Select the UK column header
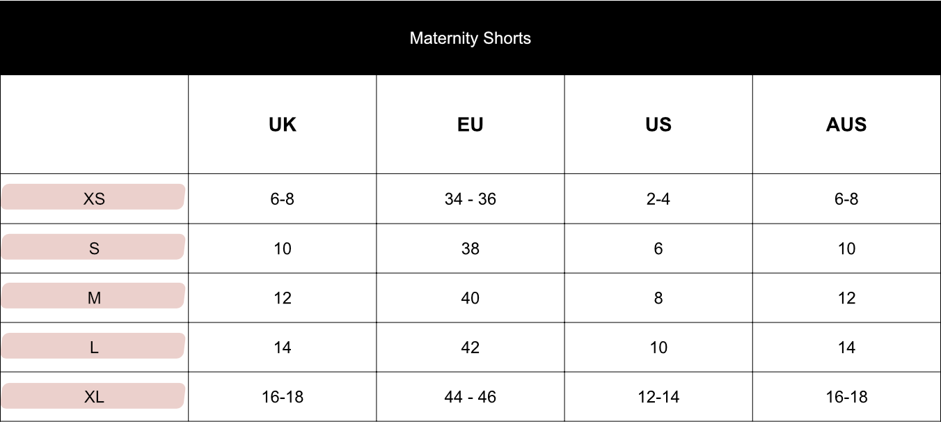The image size is (941, 422). tap(283, 125)
